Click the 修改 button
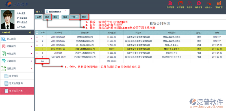This screenshot has width=226, height=111. pyautogui.click(x=47, y=17)
